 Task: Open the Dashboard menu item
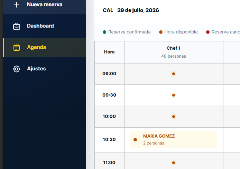(44, 26)
